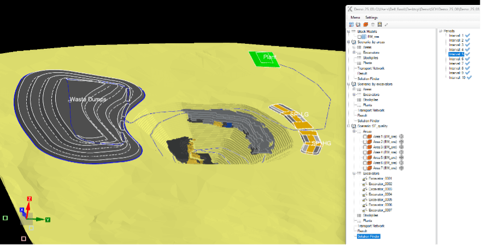This screenshot has height=245, width=481.
Task: Click the Excavator_0003 icon in the tree
Action: pos(365,189)
